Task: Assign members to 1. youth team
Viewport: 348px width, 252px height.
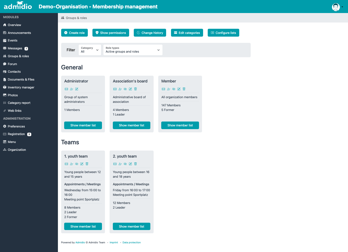Action: [72, 164]
